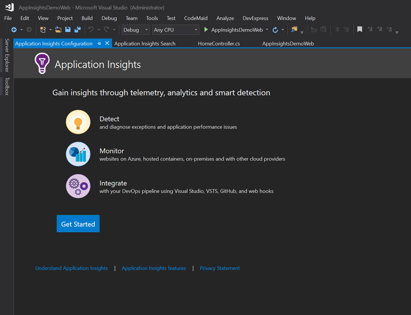Viewport: 411px width, 315px height.
Task: Click the Navigate Forward arrow icon
Action: click(29, 30)
